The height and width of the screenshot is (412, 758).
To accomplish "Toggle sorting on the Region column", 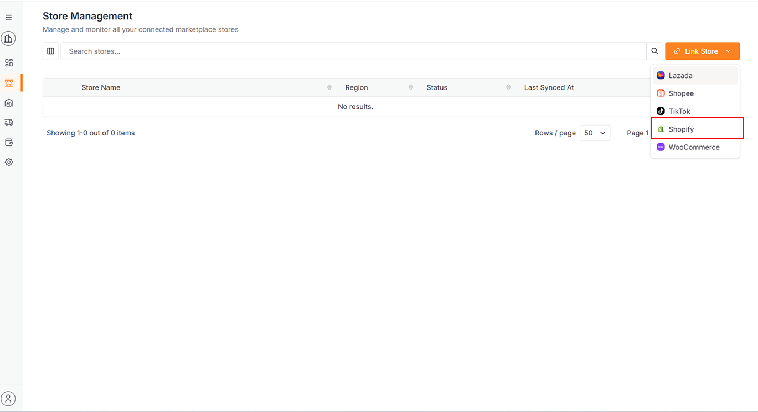I will [410, 87].
